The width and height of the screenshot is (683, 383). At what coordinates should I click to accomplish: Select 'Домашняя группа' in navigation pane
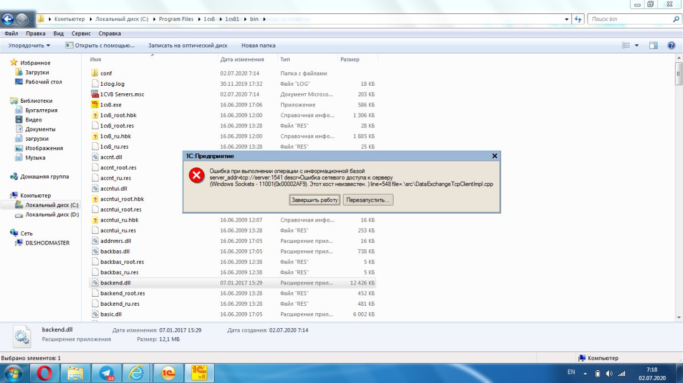(x=44, y=176)
